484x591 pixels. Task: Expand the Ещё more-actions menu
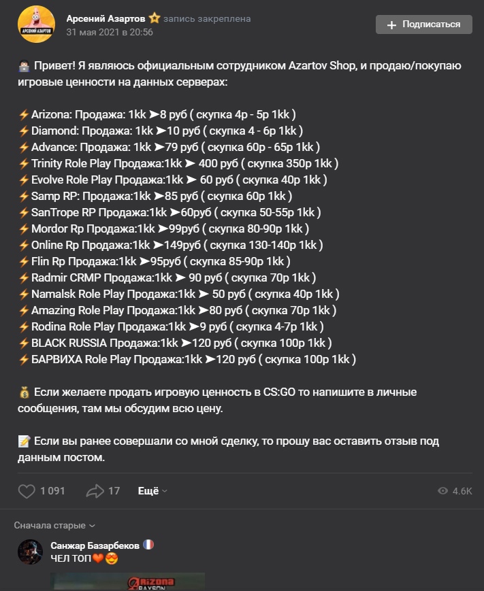tap(152, 491)
